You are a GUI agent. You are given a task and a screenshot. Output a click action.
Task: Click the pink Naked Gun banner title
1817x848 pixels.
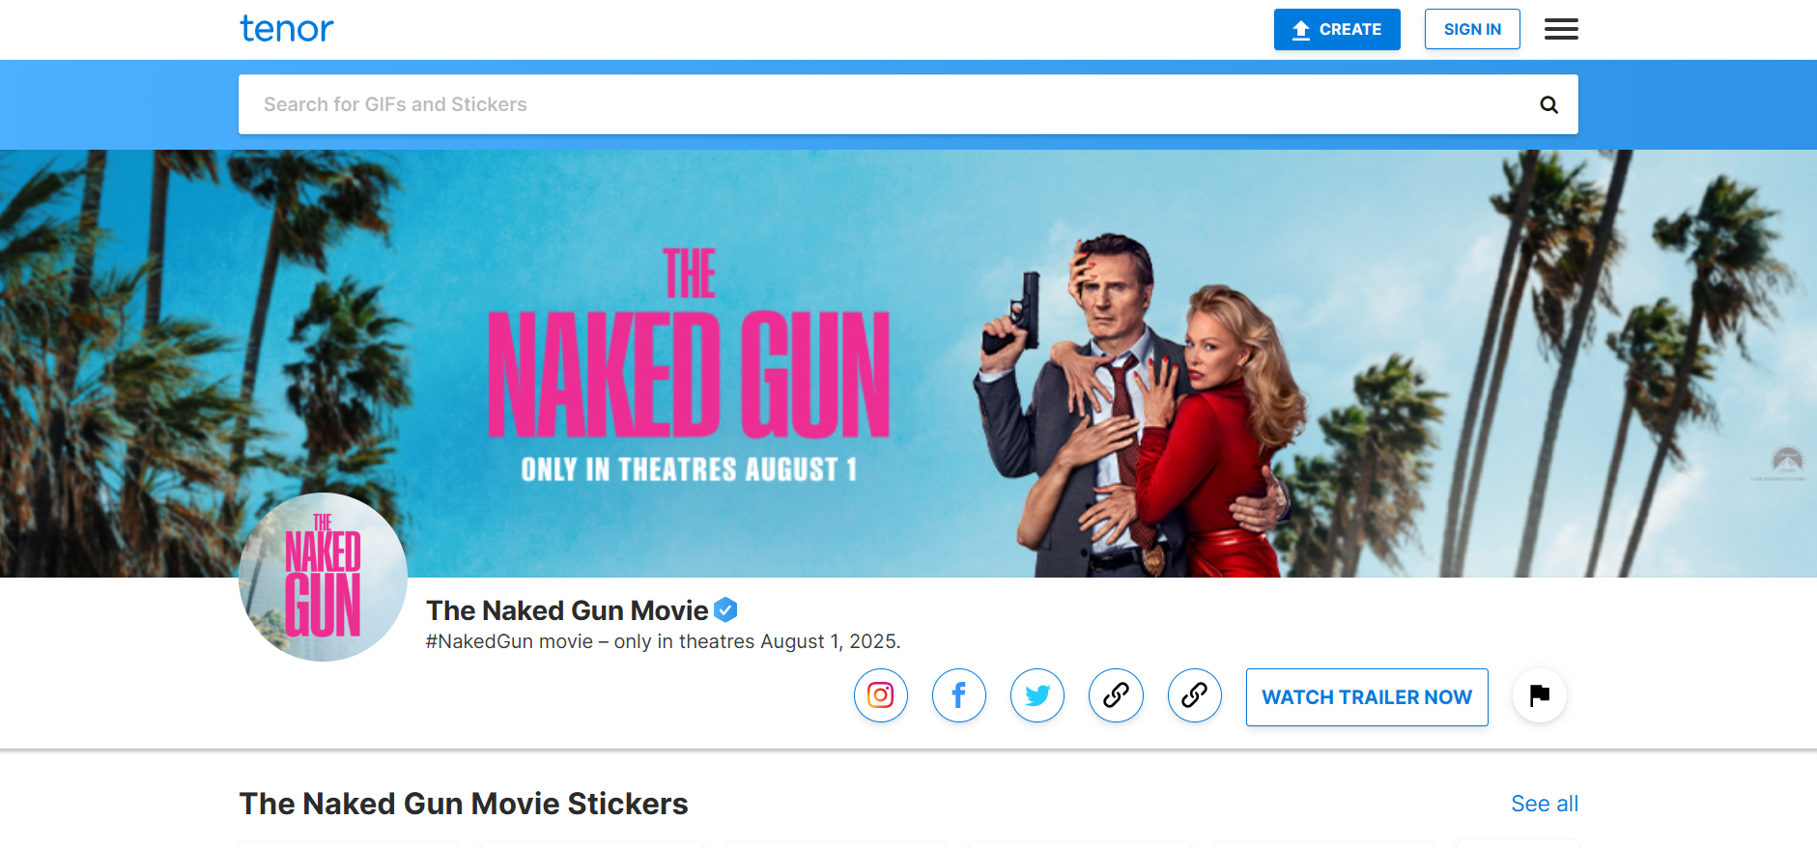pos(688,372)
